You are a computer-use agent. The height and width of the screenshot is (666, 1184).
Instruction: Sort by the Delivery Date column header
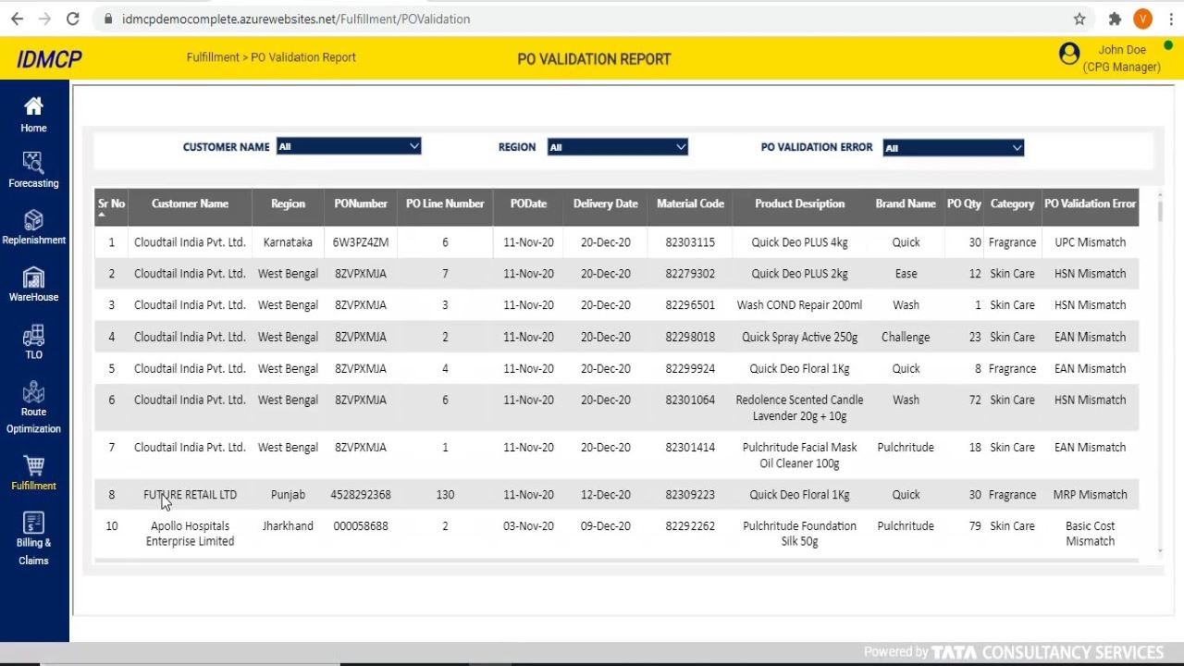pyautogui.click(x=606, y=203)
